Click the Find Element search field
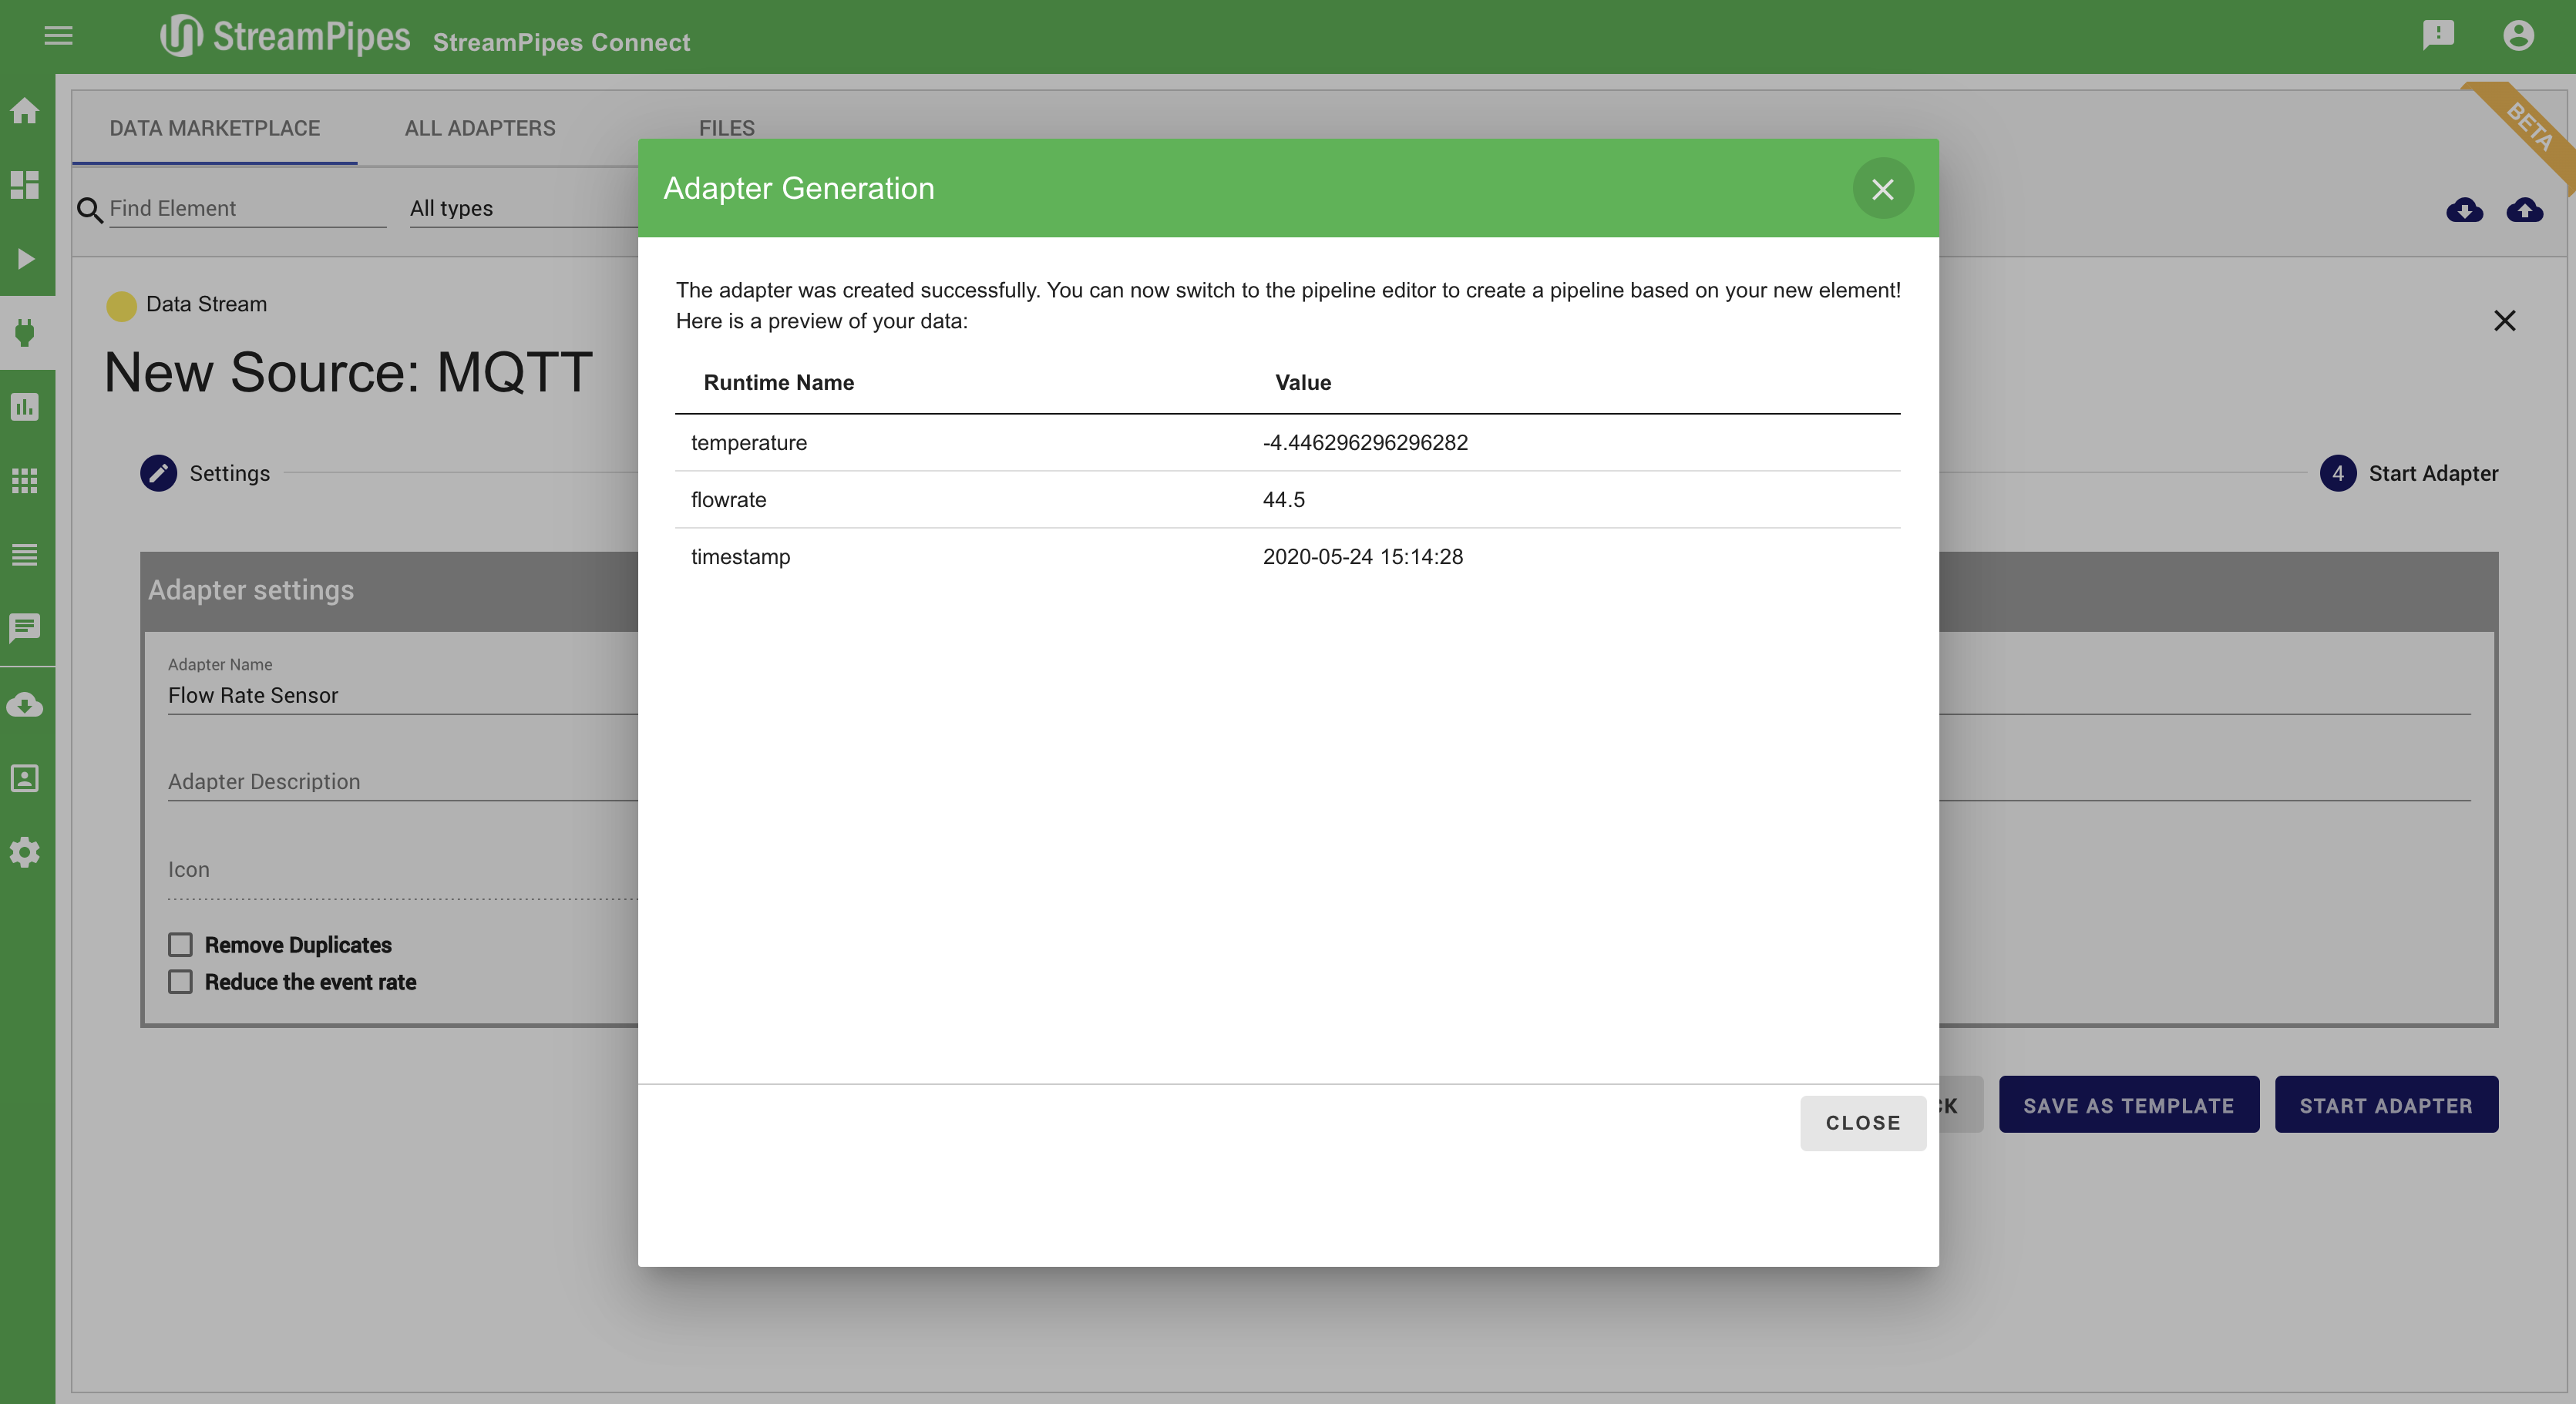 (246, 209)
